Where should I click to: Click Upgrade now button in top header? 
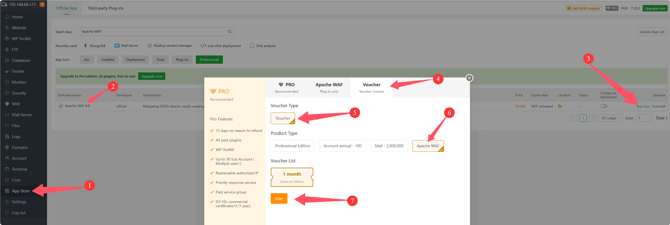click(x=655, y=8)
